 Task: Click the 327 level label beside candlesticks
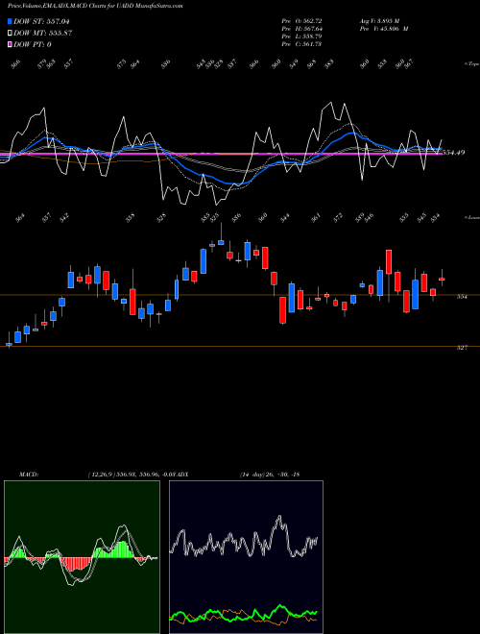462,348
